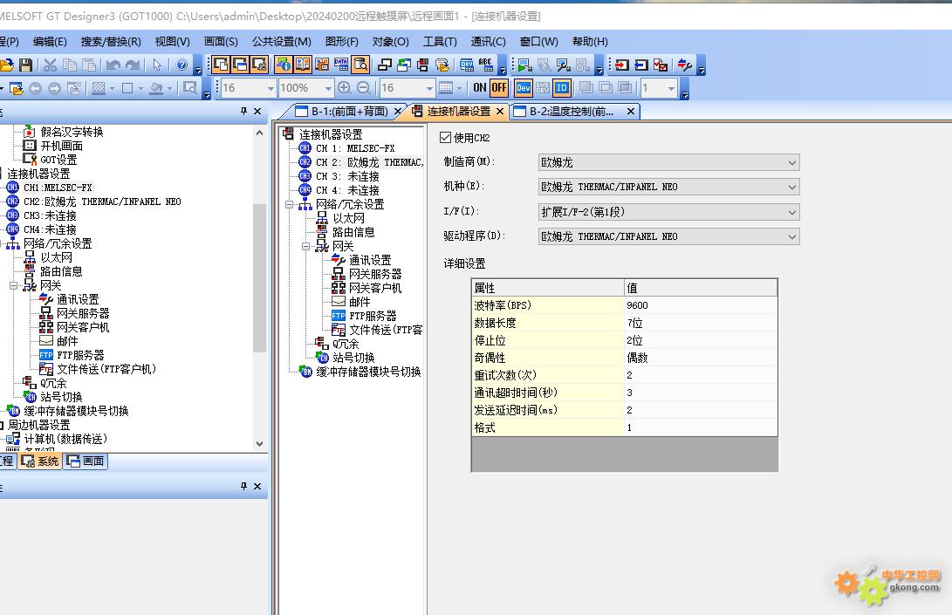952x615 pixels.
Task: Toggle the ID display button
Action: click(562, 88)
